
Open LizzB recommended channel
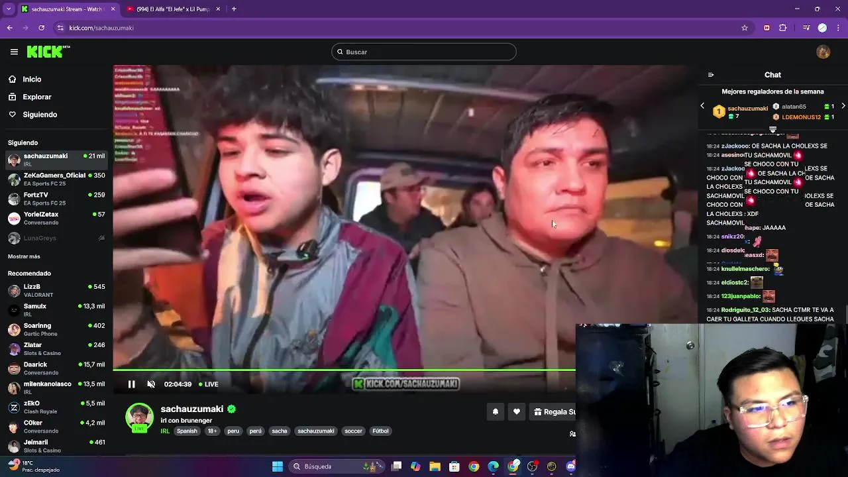(56, 290)
